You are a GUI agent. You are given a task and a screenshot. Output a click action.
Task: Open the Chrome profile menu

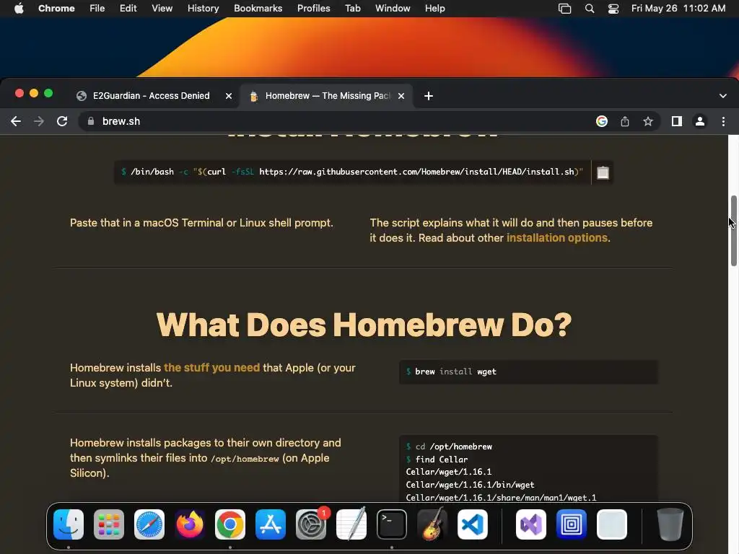[x=700, y=121]
